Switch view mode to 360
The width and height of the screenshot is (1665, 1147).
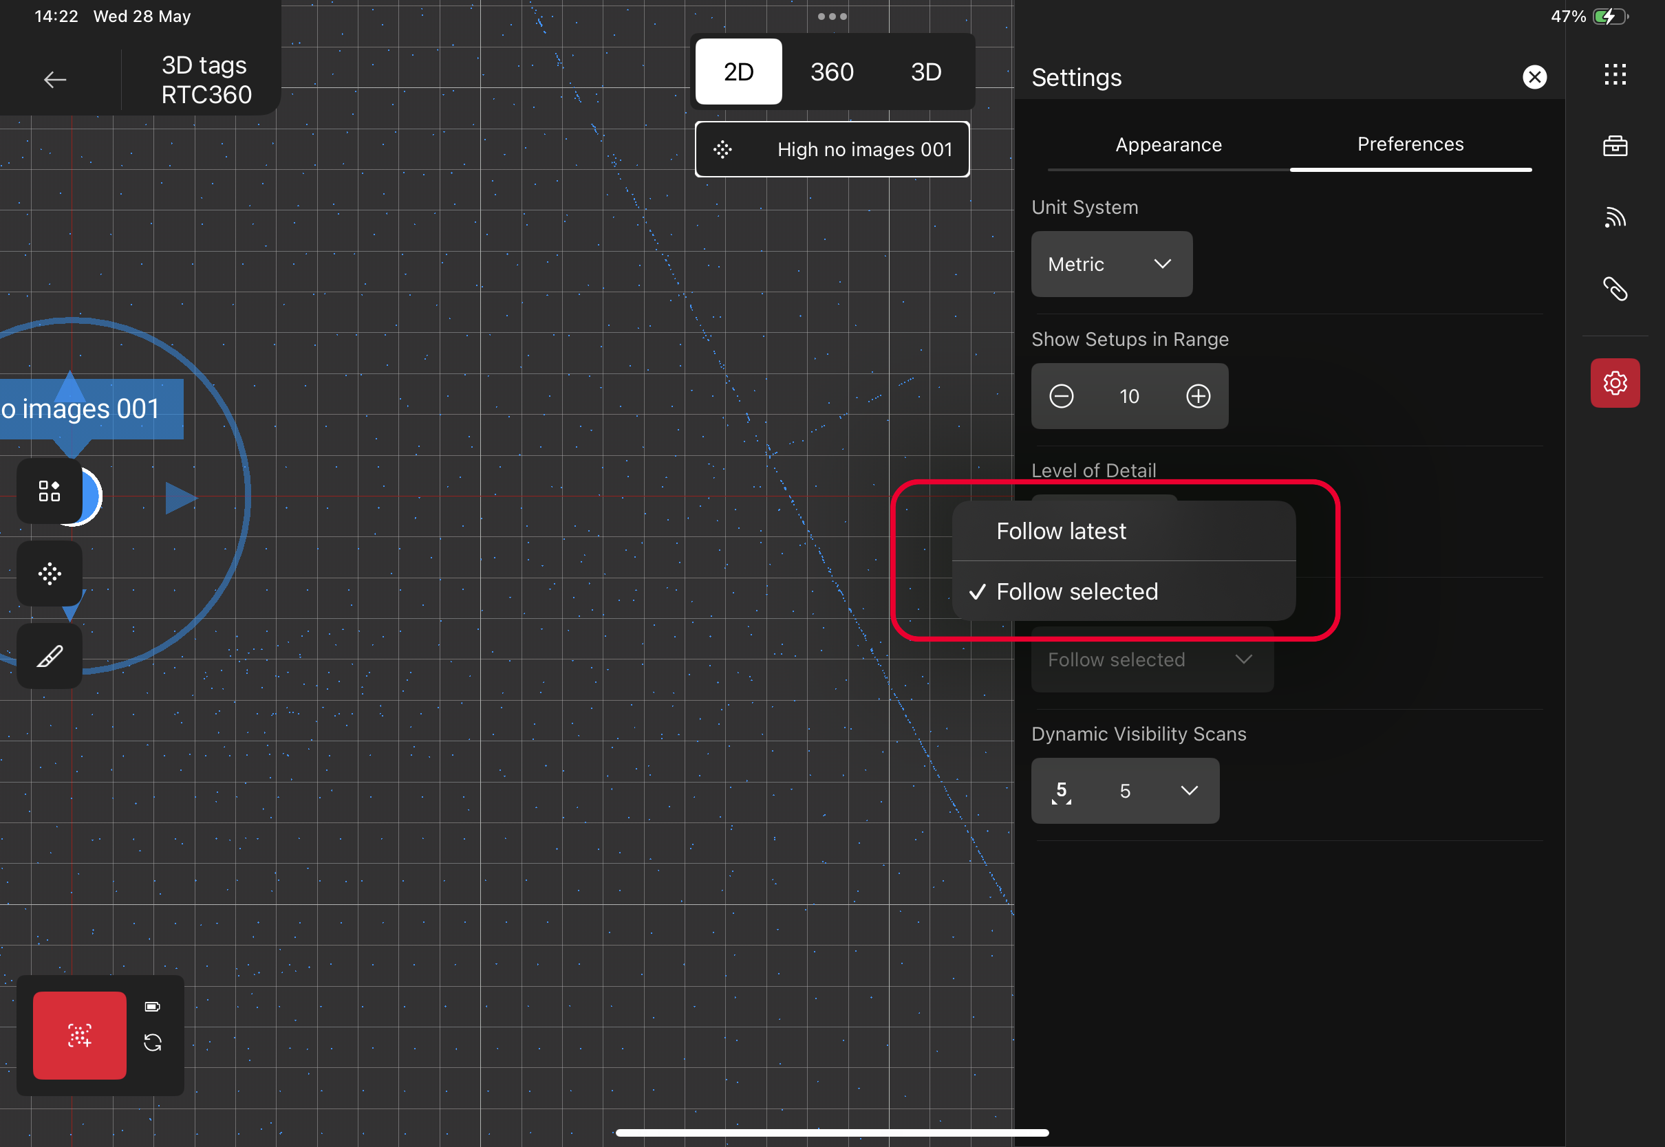pyautogui.click(x=832, y=72)
